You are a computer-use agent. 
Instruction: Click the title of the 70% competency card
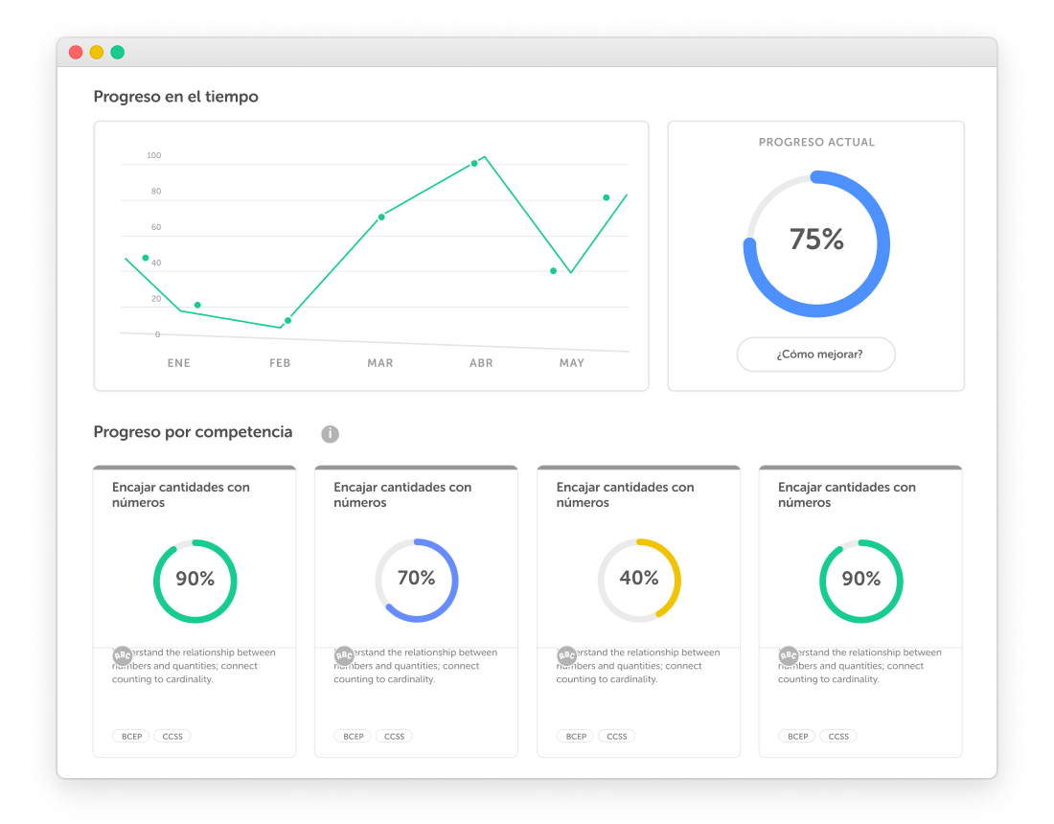click(402, 494)
